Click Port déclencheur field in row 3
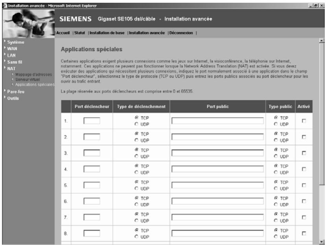Screen dimensions: 326x245 pyautogui.click(x=92, y=153)
